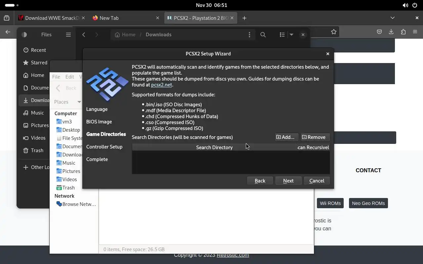Open the Retrostic.com footer link
Viewport: 423px width, 264px height.
(x=233, y=255)
